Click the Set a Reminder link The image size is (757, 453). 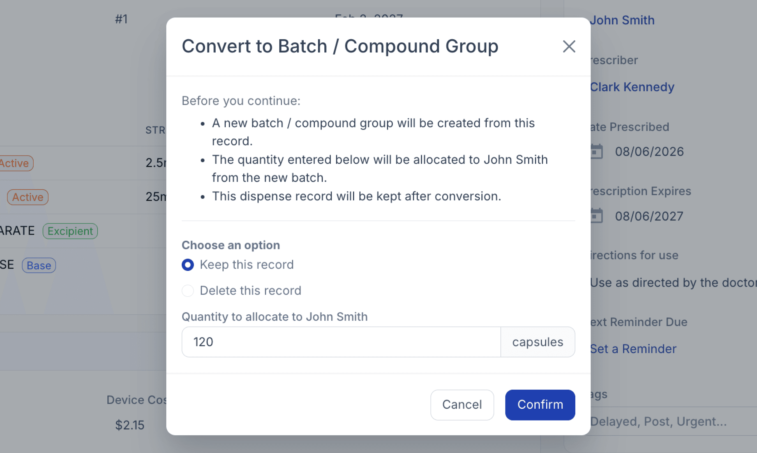[x=633, y=349]
